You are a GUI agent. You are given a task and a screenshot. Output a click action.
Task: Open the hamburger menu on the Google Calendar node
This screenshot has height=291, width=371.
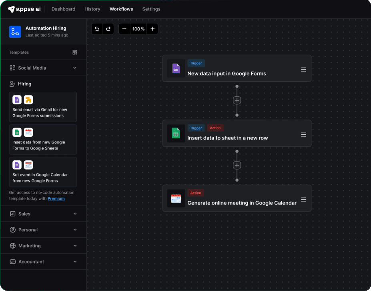[x=303, y=199]
